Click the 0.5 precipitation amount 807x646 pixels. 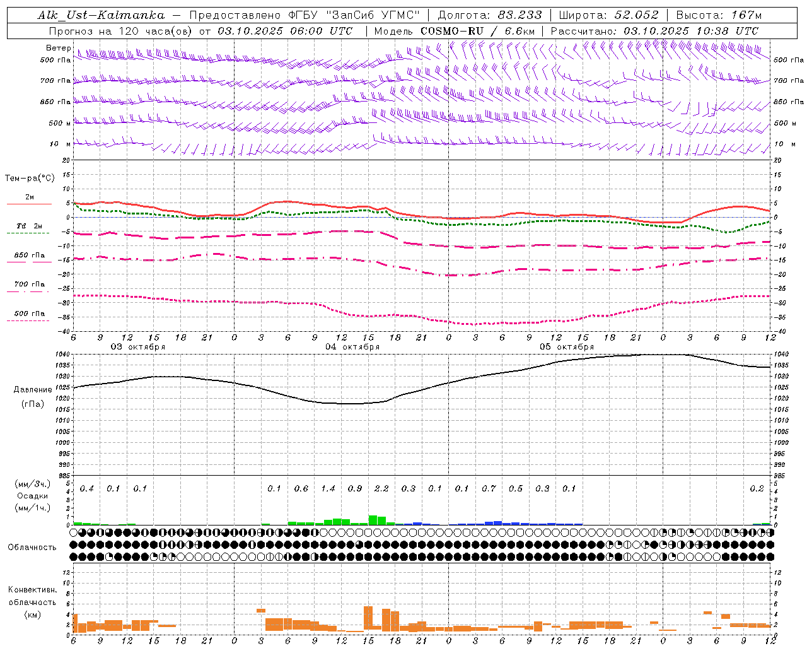point(516,489)
